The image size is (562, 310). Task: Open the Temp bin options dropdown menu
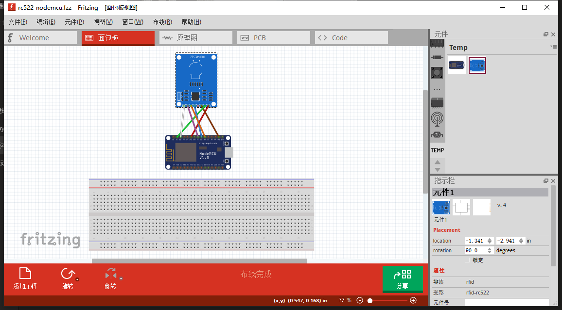coord(554,47)
